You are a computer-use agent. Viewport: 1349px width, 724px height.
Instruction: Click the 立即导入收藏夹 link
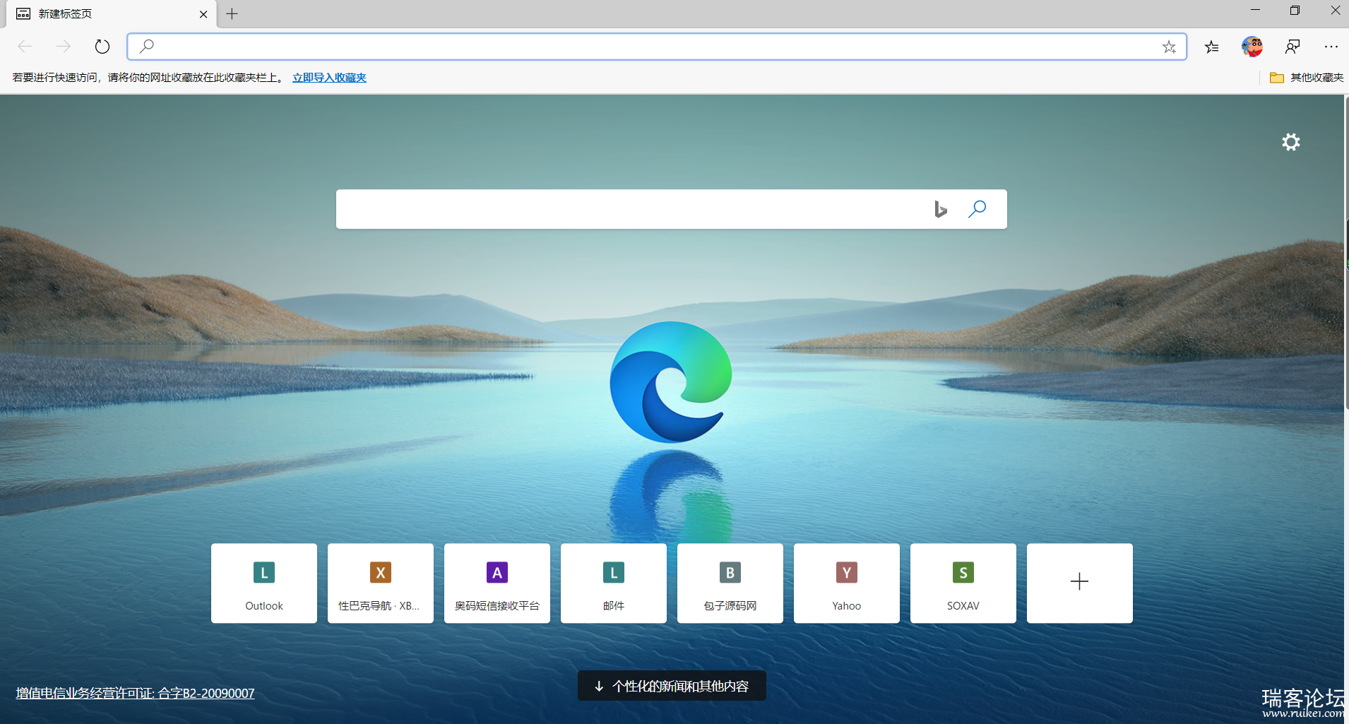pyautogui.click(x=329, y=78)
